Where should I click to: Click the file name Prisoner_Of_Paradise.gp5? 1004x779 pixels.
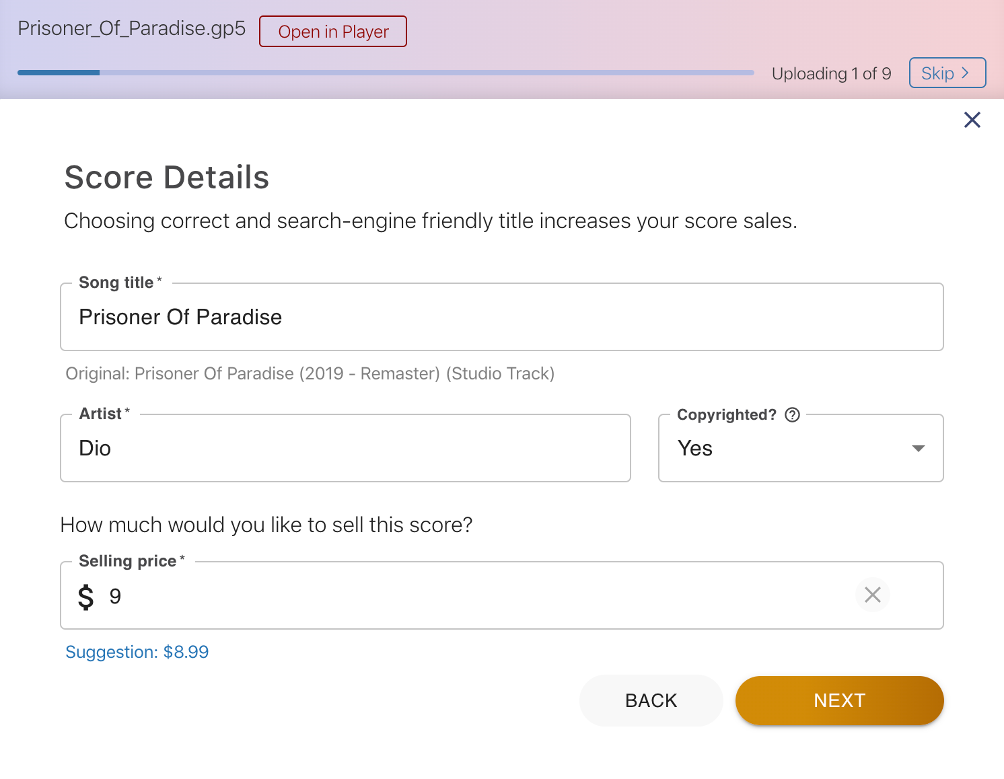pyautogui.click(x=132, y=28)
